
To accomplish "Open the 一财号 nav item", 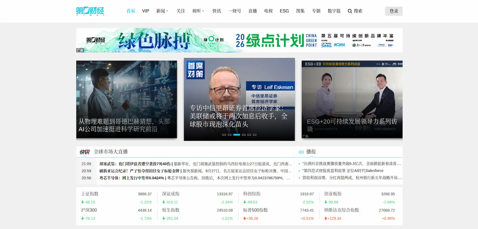I will 235,11.
